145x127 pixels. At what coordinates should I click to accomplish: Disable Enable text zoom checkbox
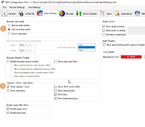pos(8,113)
